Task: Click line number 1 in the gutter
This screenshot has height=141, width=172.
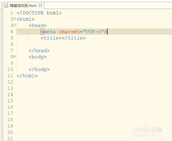Action: click(12, 13)
